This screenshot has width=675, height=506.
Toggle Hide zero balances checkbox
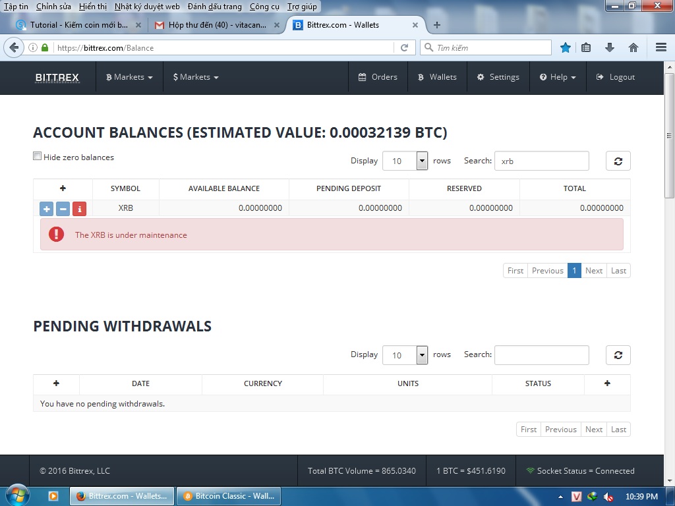(x=38, y=156)
